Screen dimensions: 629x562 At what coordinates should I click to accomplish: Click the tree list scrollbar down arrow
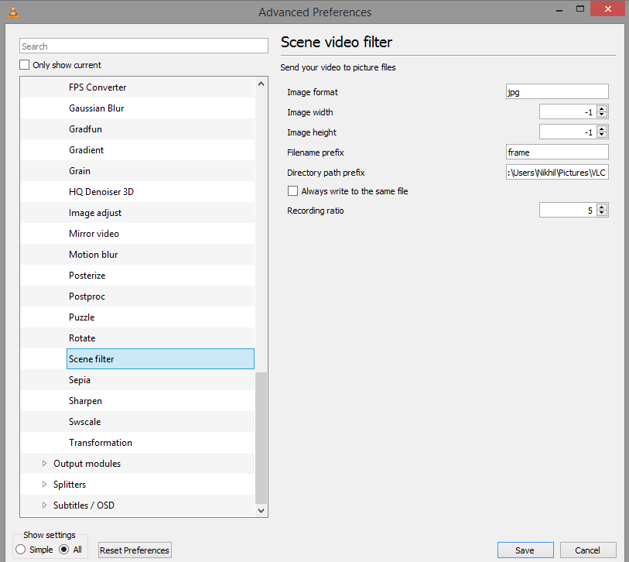tap(261, 511)
